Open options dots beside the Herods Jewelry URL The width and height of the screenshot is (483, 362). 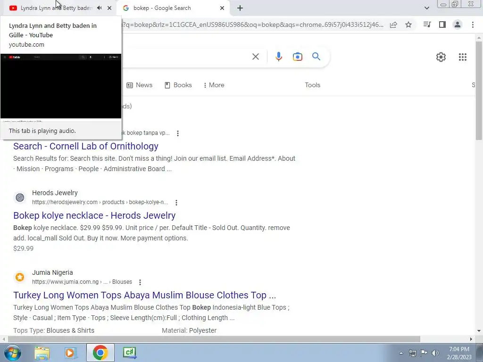pos(176,203)
